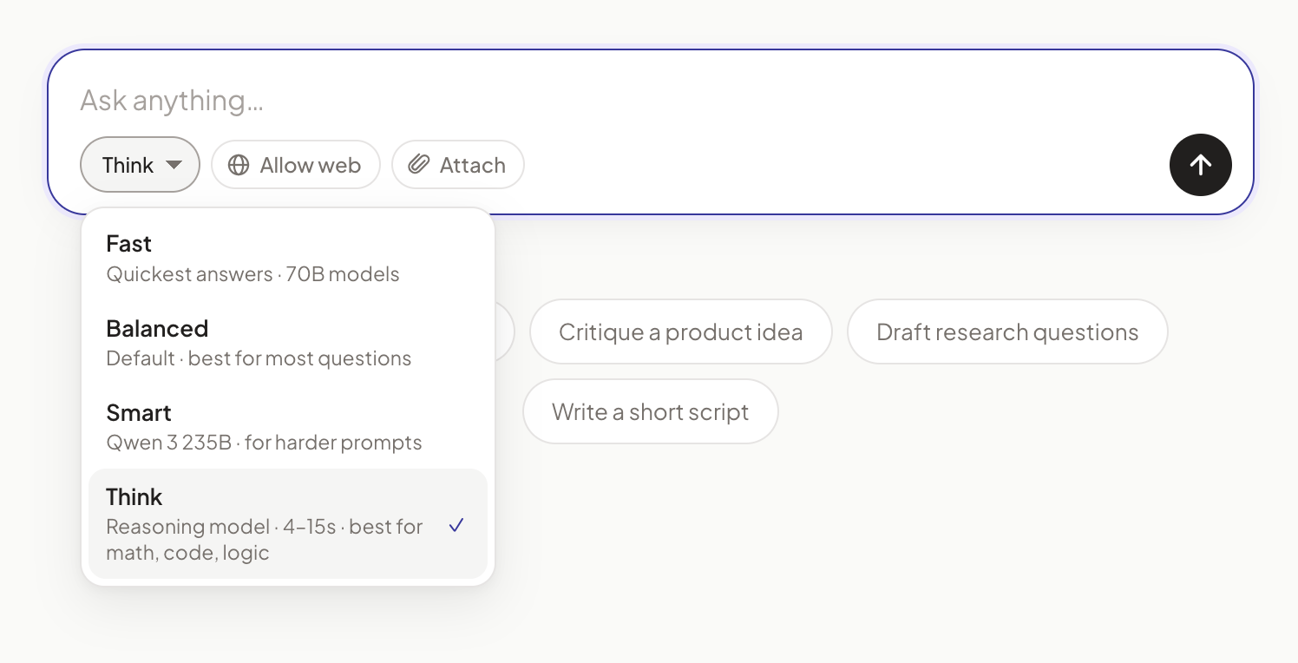This screenshot has width=1298, height=663.
Task: Choose the Balanced mode option
Action: coord(288,343)
